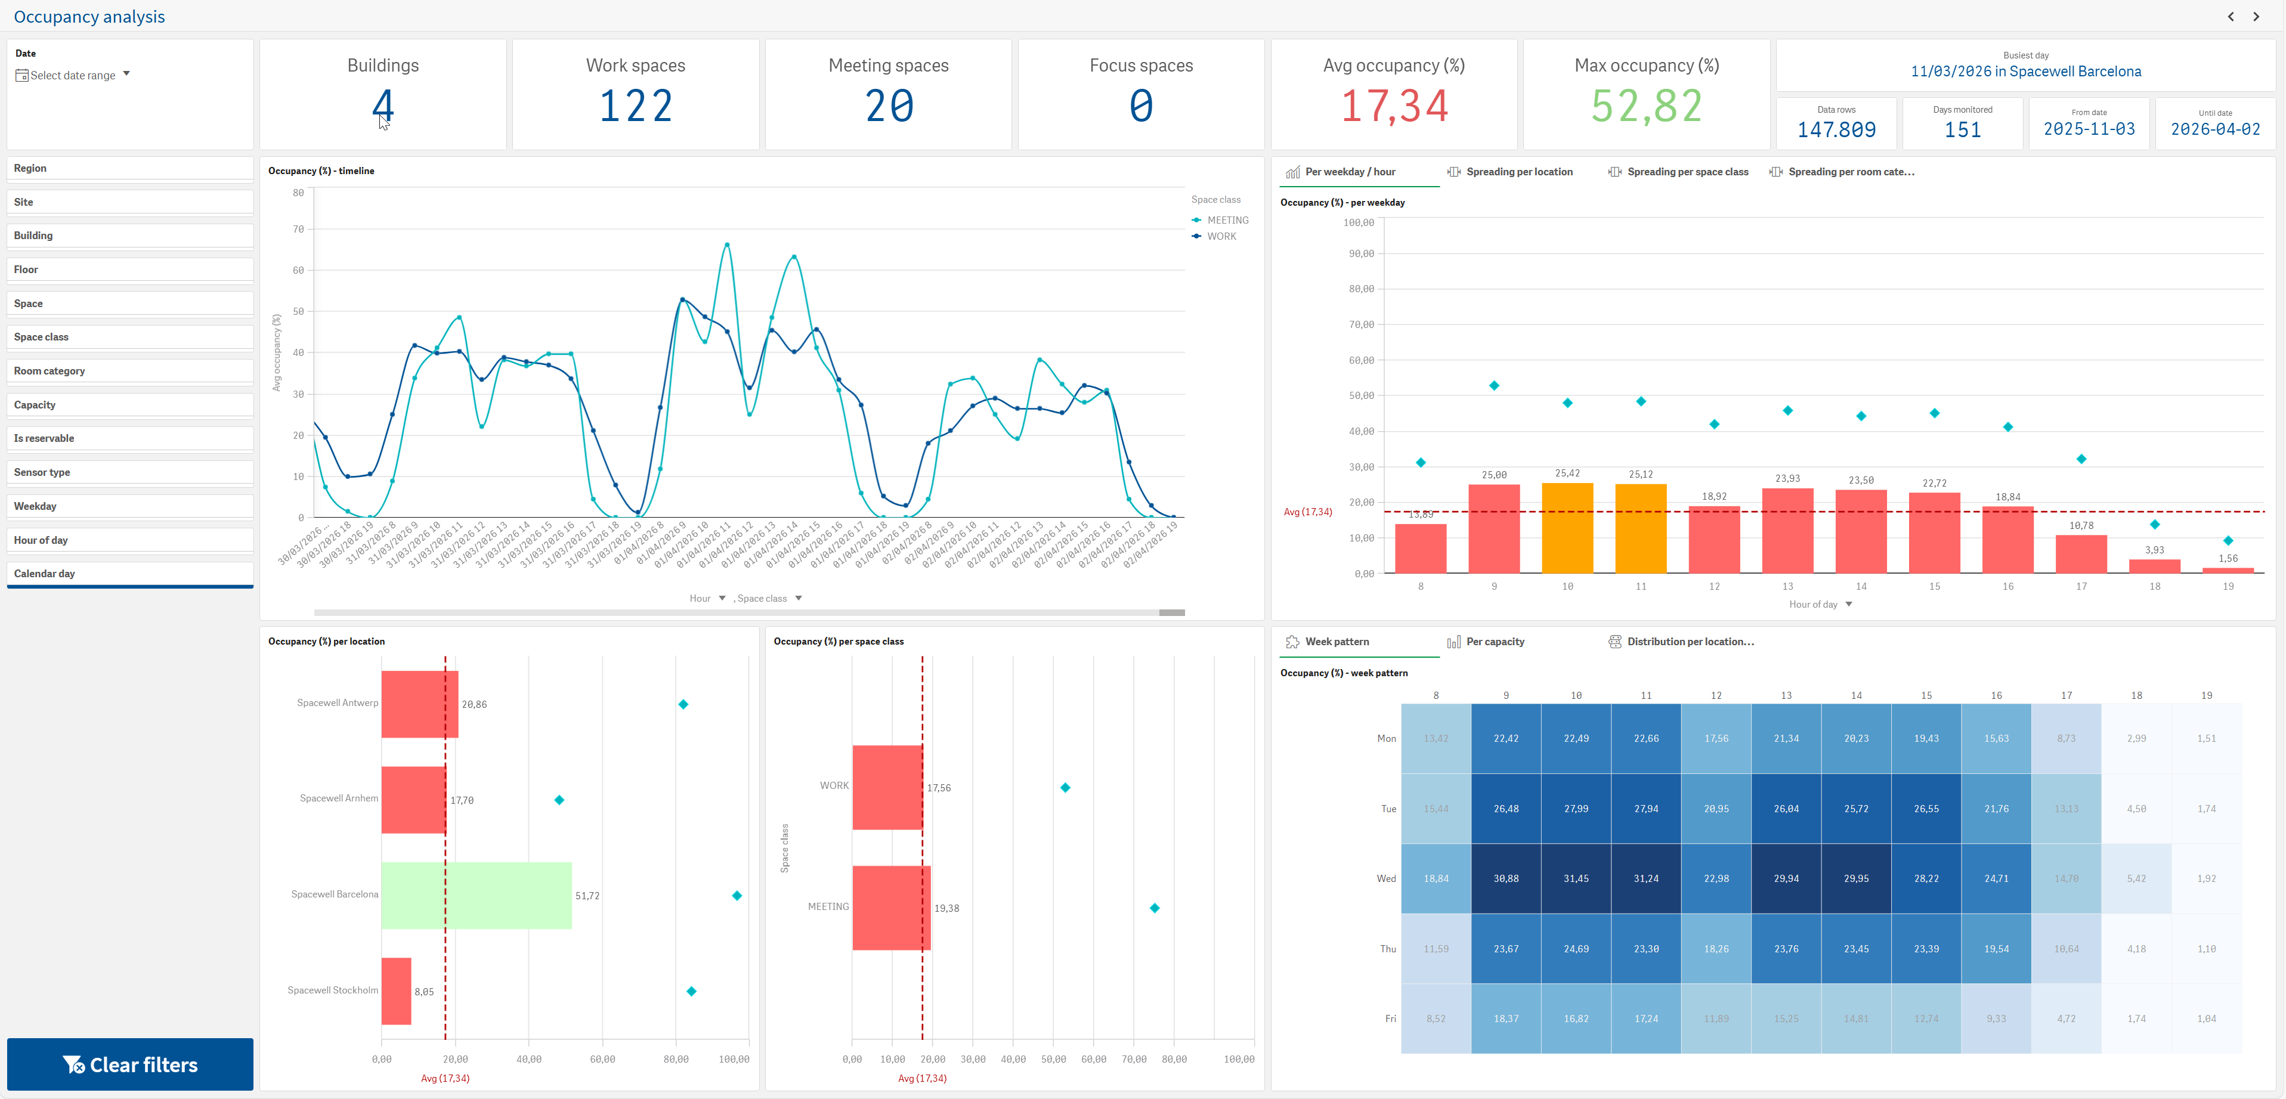Click the Max occupancy value 52,82
This screenshot has width=2286, height=1099.
pyautogui.click(x=1646, y=106)
